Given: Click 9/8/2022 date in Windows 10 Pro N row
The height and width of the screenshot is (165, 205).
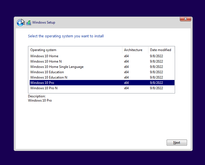Looking at the screenshot, I should [156, 88].
